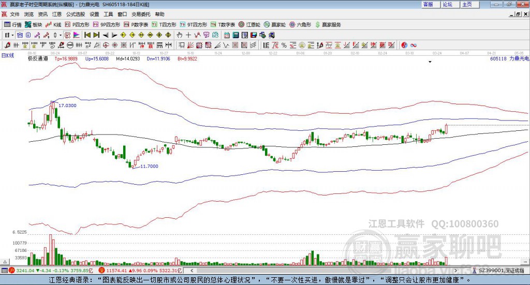Click the blue infinity symbol icon
The width and height of the screenshot is (530, 285).
(414, 45)
